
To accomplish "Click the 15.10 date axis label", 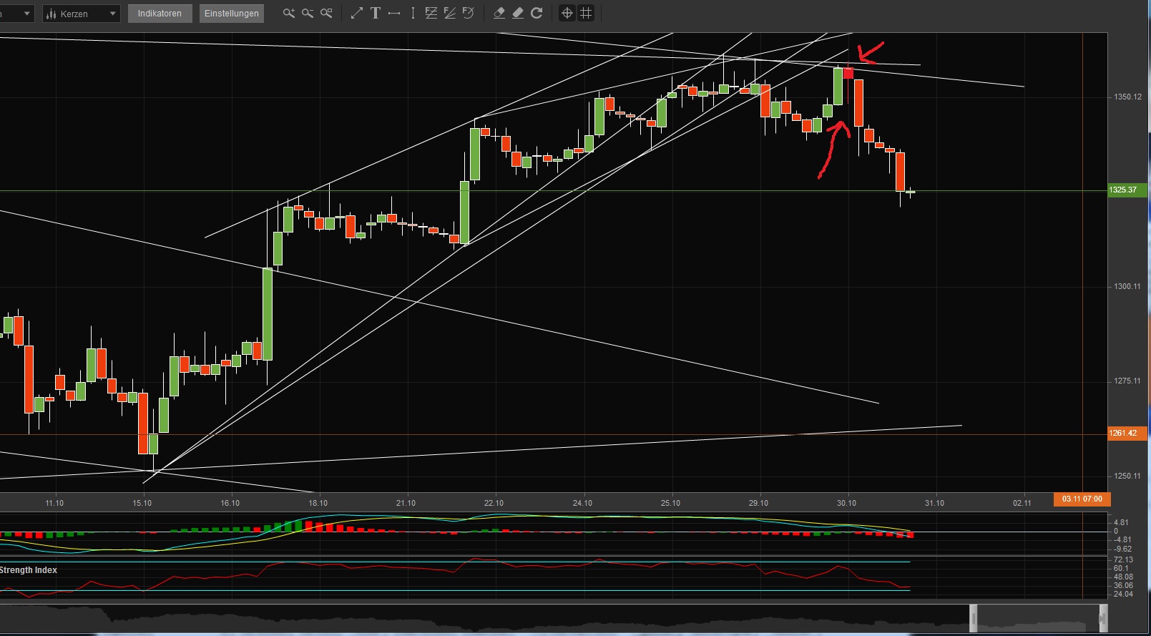I will [x=142, y=503].
